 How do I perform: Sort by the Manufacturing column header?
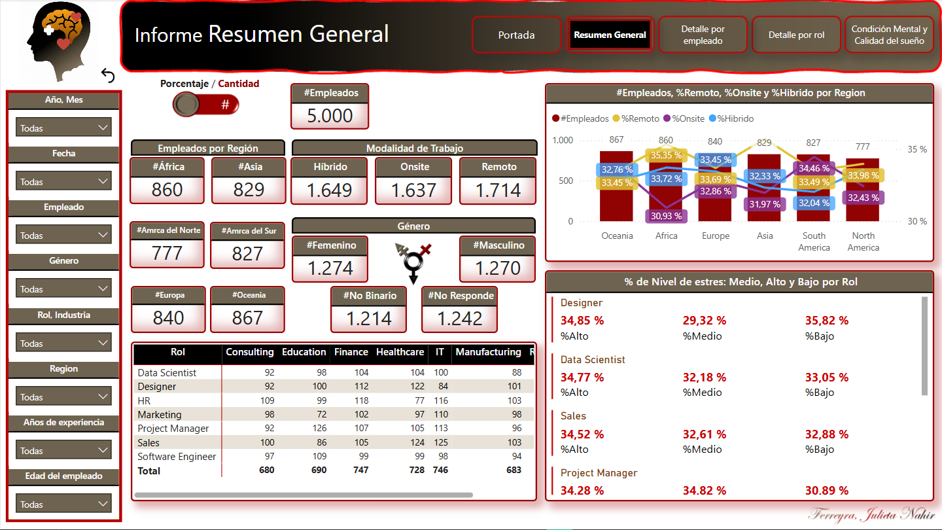click(x=489, y=352)
